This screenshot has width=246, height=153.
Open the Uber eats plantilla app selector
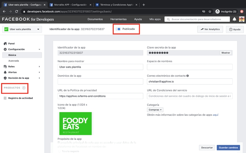22,29
